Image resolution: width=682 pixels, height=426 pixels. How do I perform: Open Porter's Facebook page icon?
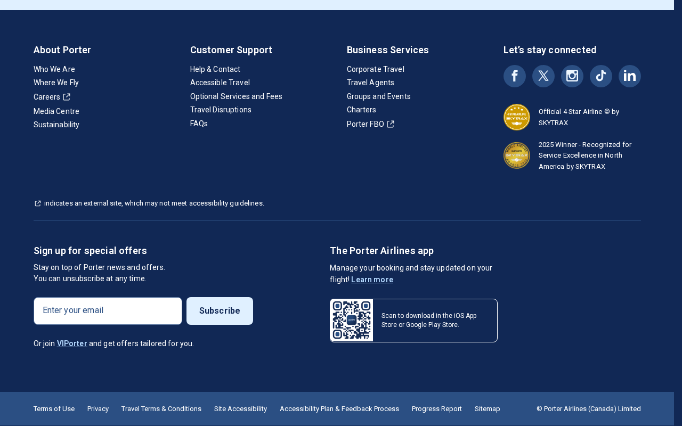(515, 76)
